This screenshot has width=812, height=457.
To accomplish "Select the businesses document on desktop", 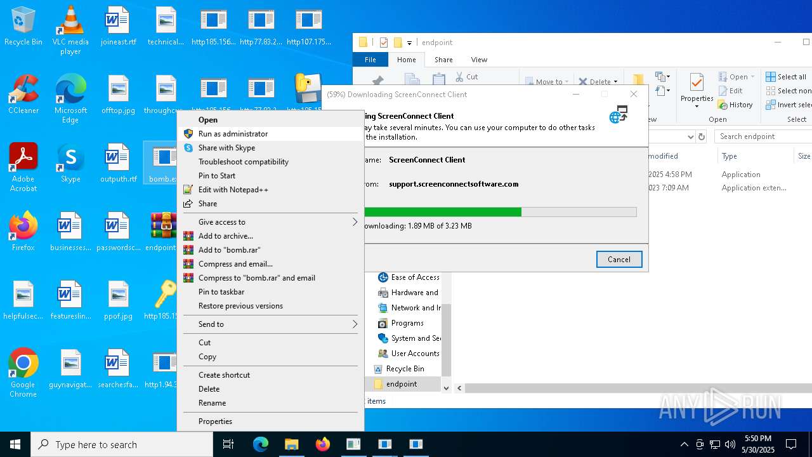I will click(70, 232).
